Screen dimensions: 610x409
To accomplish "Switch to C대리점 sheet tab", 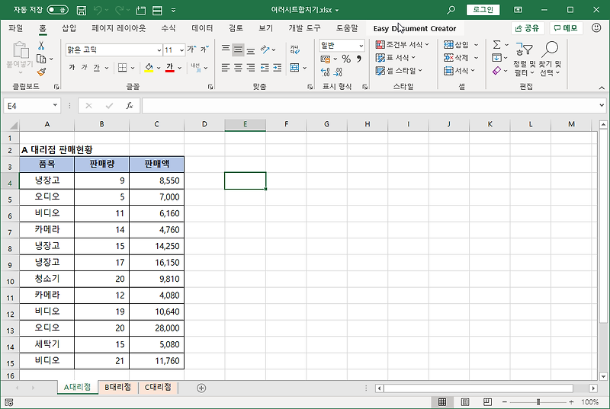I will [x=158, y=387].
